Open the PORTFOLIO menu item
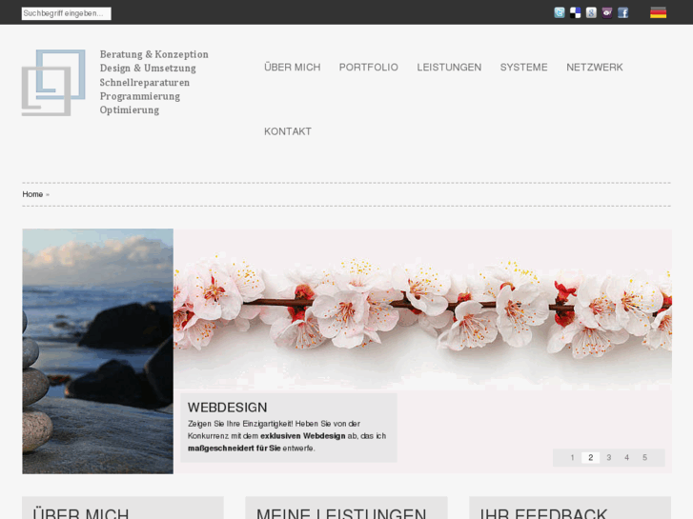The image size is (693, 519). point(369,68)
